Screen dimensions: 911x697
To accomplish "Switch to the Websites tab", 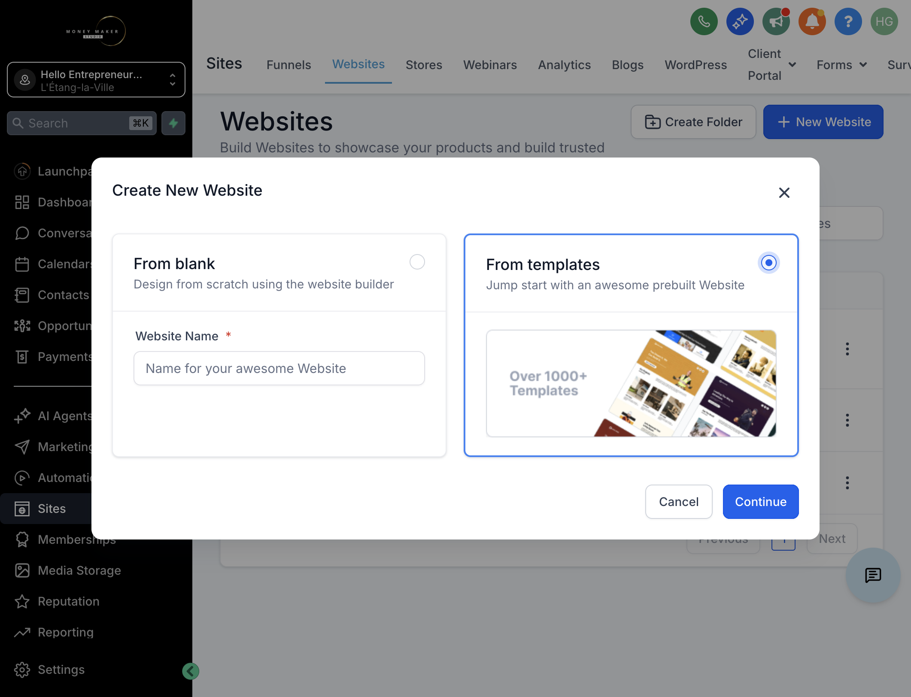I will coord(358,64).
